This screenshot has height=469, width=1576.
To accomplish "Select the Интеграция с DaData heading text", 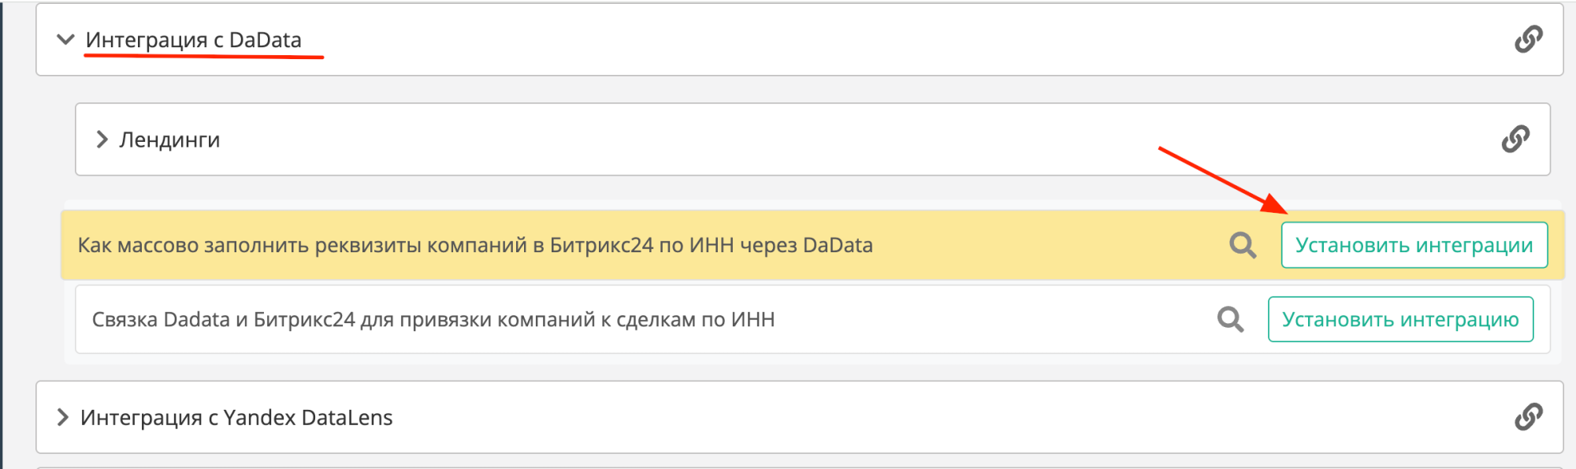I will click(194, 39).
